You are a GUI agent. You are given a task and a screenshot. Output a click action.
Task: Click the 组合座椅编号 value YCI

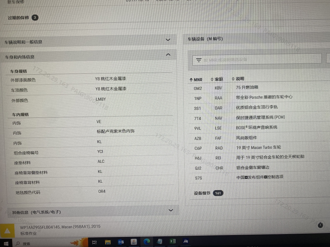pos(100,151)
